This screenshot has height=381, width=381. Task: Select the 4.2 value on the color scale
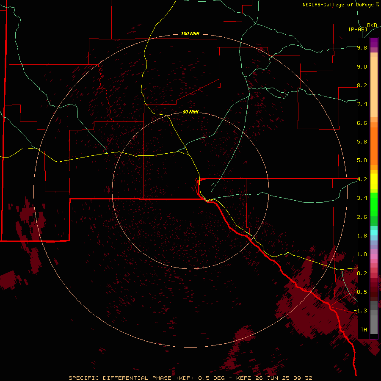pos(362,179)
